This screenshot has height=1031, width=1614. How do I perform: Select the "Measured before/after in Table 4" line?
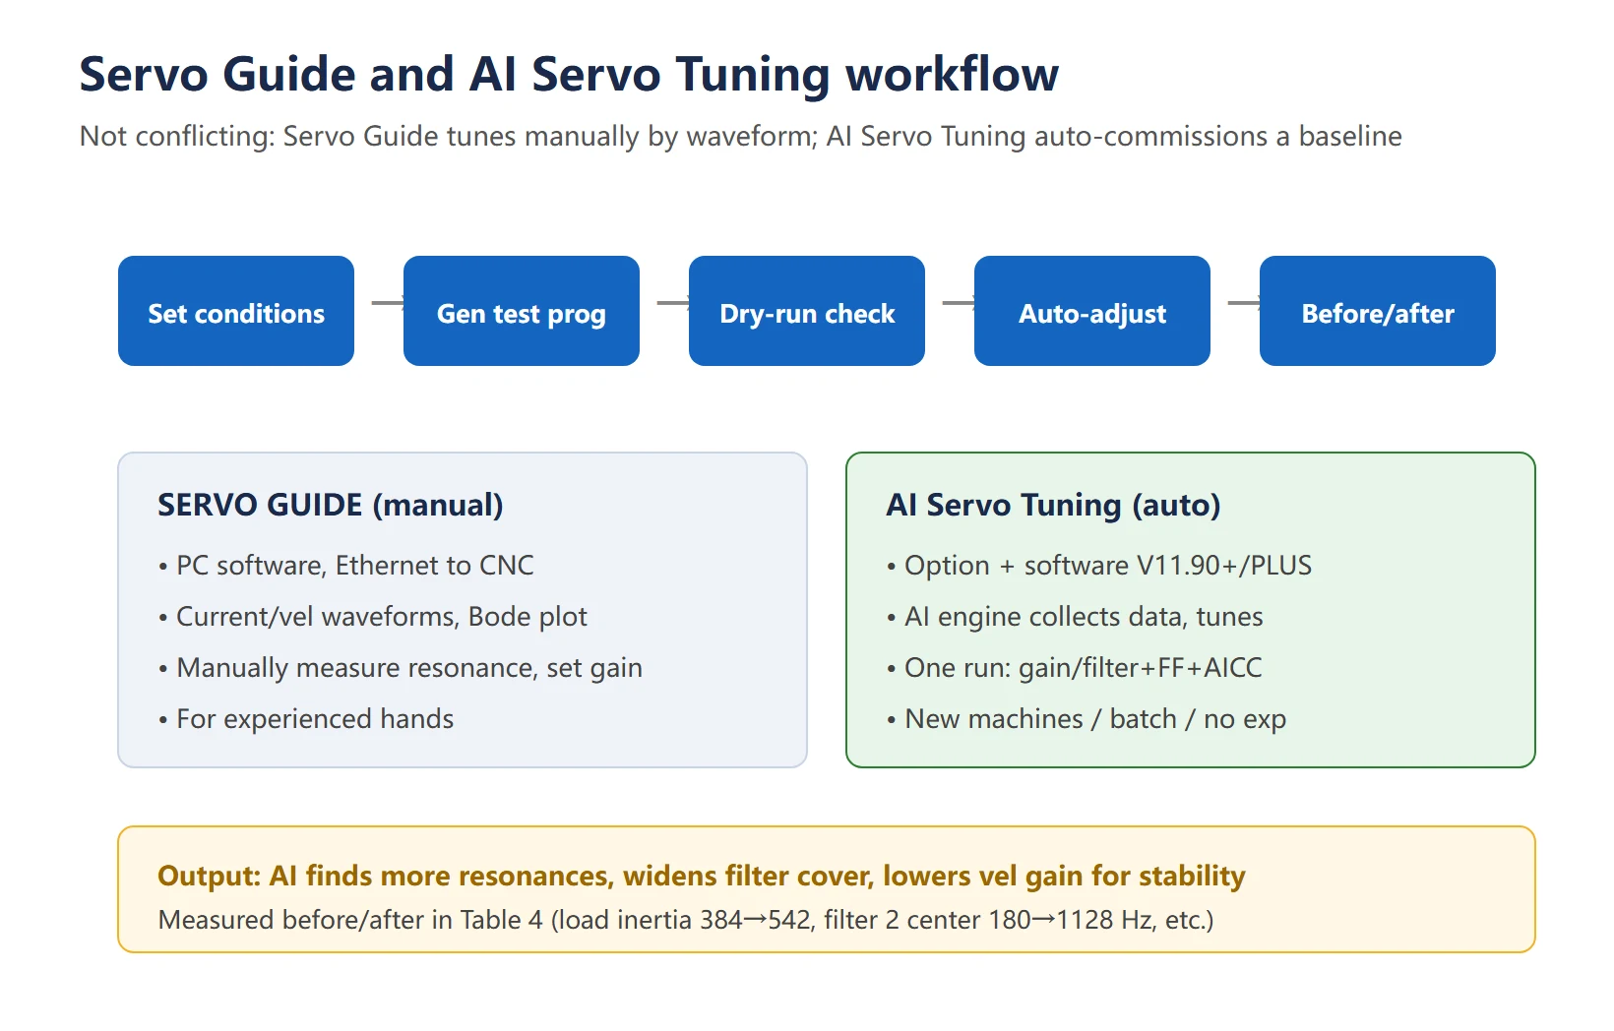[686, 920]
